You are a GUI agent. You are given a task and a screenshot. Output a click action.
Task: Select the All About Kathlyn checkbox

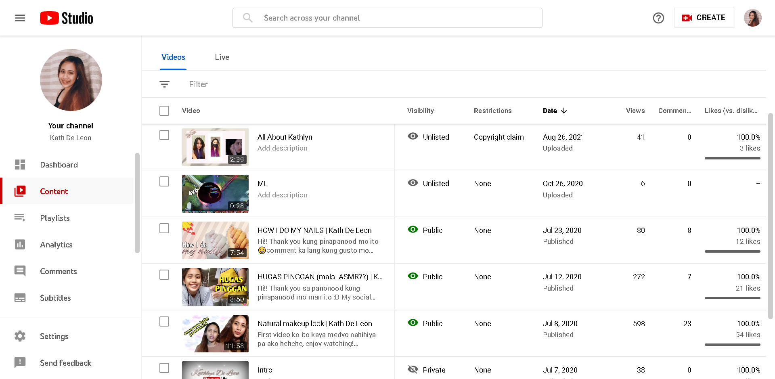click(x=164, y=135)
